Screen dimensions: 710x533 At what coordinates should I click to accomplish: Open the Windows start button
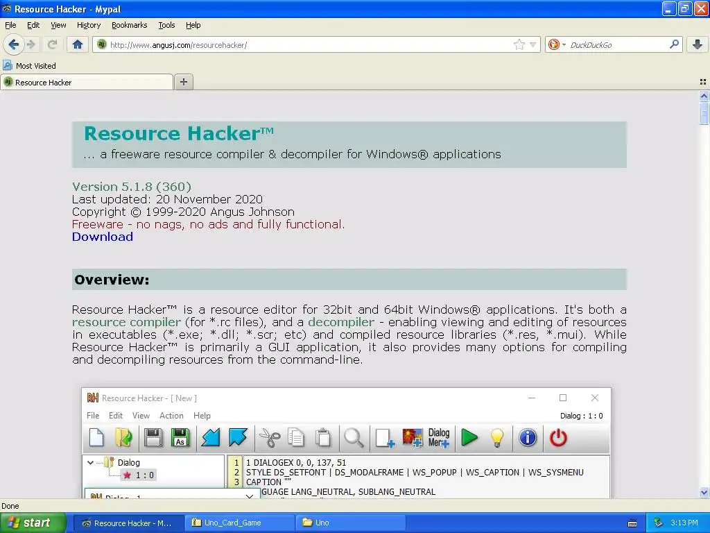click(x=33, y=523)
